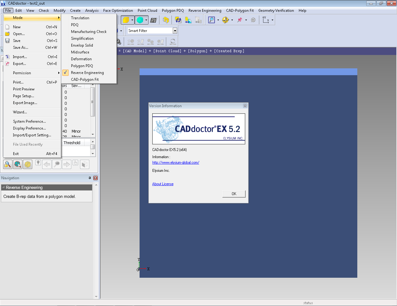Click the left arrow previous icon
This screenshot has width=397, height=306.
(47, 164)
